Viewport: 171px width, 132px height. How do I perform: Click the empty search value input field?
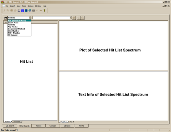51,18
